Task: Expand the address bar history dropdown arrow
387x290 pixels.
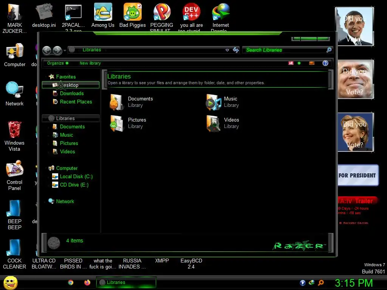Action: (227, 50)
